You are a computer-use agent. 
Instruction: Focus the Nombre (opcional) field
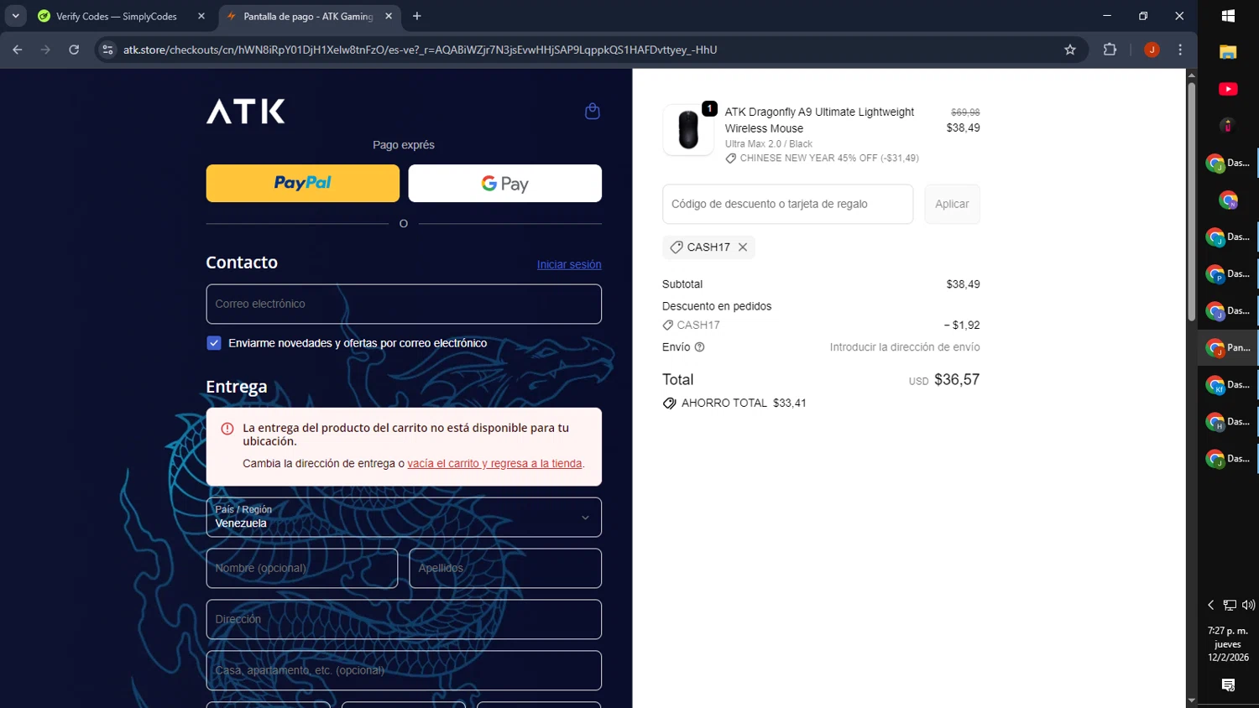[x=302, y=568]
